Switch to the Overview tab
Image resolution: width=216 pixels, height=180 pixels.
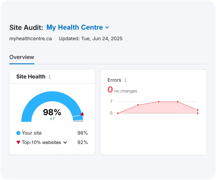(22, 57)
